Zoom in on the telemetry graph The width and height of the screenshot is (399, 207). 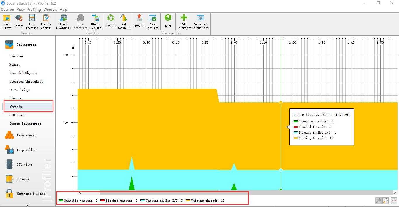tap(379, 201)
